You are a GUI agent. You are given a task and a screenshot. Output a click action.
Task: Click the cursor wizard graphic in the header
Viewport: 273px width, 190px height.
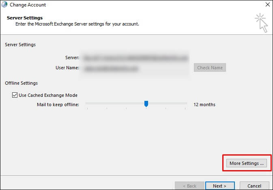pos(261,23)
